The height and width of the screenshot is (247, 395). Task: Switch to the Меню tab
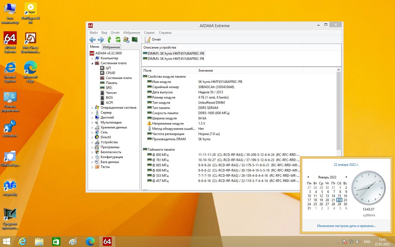click(95, 47)
